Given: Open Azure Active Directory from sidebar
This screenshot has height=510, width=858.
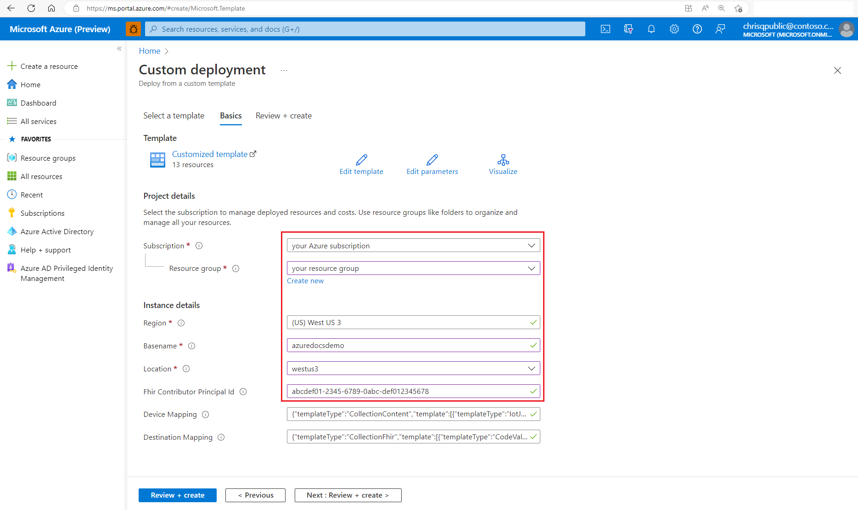Looking at the screenshot, I should pos(57,231).
